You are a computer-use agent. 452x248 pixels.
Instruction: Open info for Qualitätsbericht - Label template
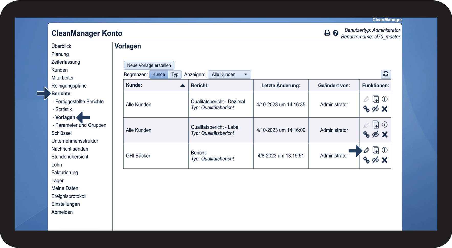tap(384, 125)
